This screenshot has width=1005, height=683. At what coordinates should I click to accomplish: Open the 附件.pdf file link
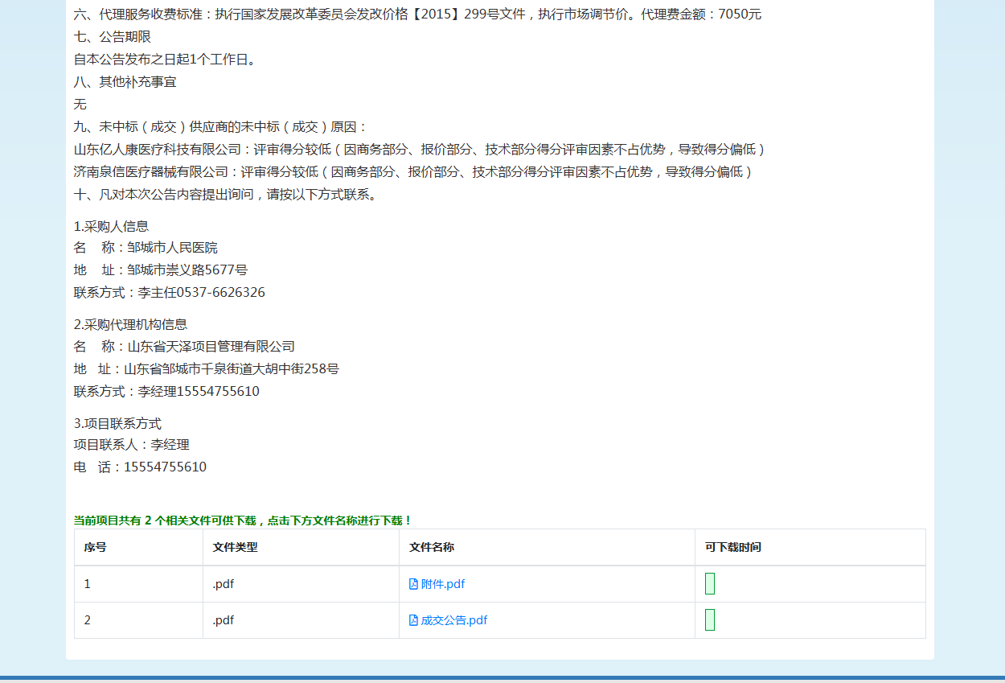(x=442, y=584)
